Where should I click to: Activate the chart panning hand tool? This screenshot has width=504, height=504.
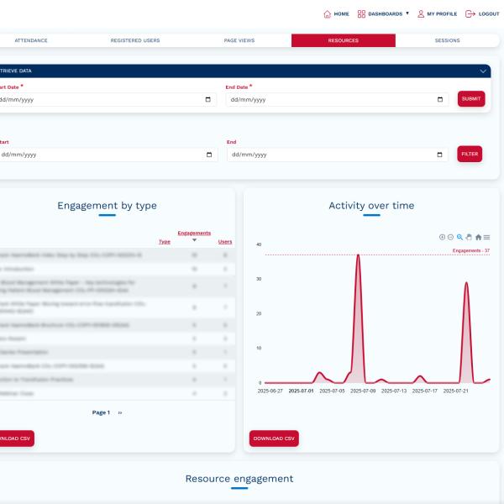(x=469, y=237)
